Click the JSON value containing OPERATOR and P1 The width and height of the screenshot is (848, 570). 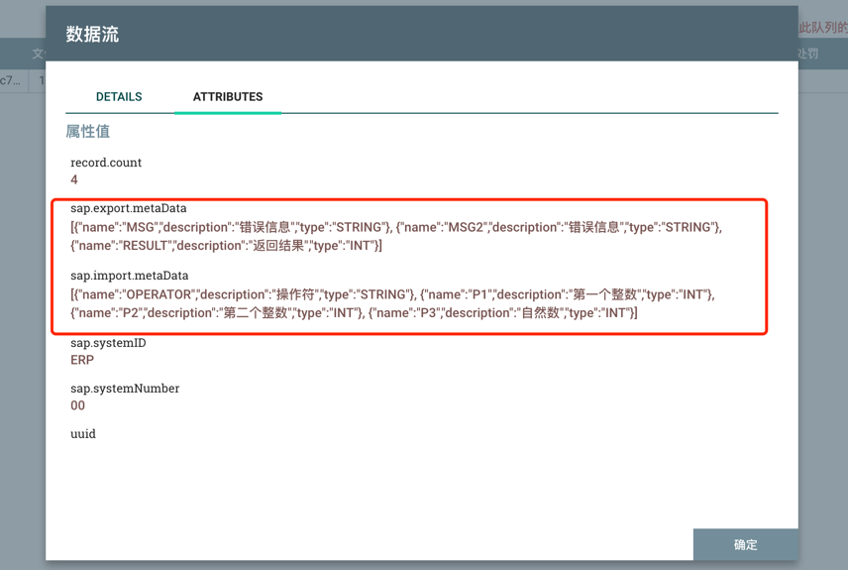pyautogui.click(x=392, y=303)
